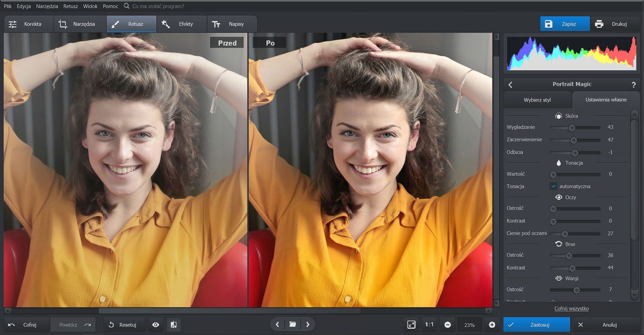
Task: Click the Oczy eye section icon
Action: [559, 197]
